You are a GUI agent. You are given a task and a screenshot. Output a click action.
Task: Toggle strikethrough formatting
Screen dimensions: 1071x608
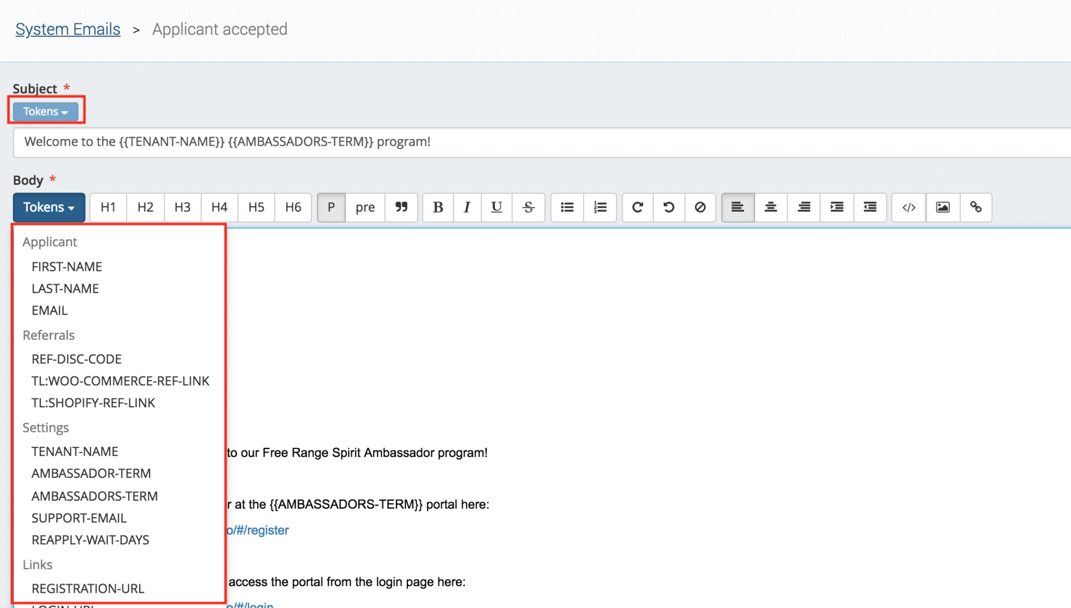(529, 208)
